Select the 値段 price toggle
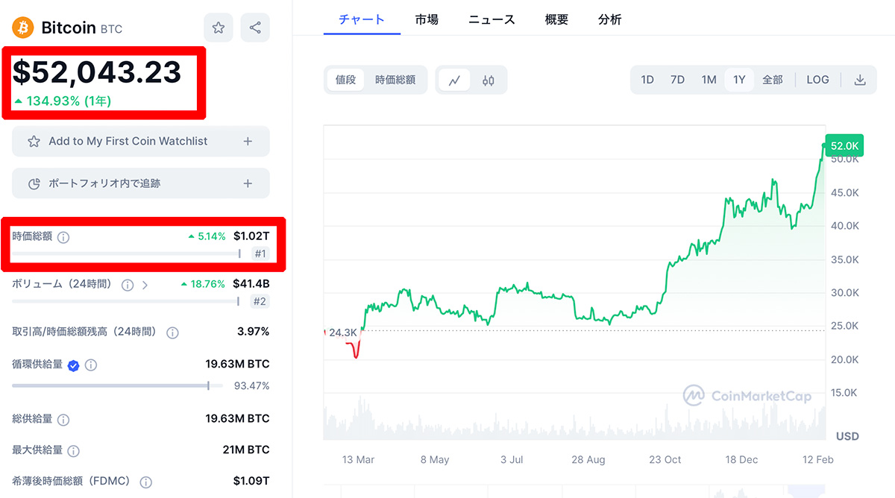This screenshot has height=498, width=895. click(345, 80)
